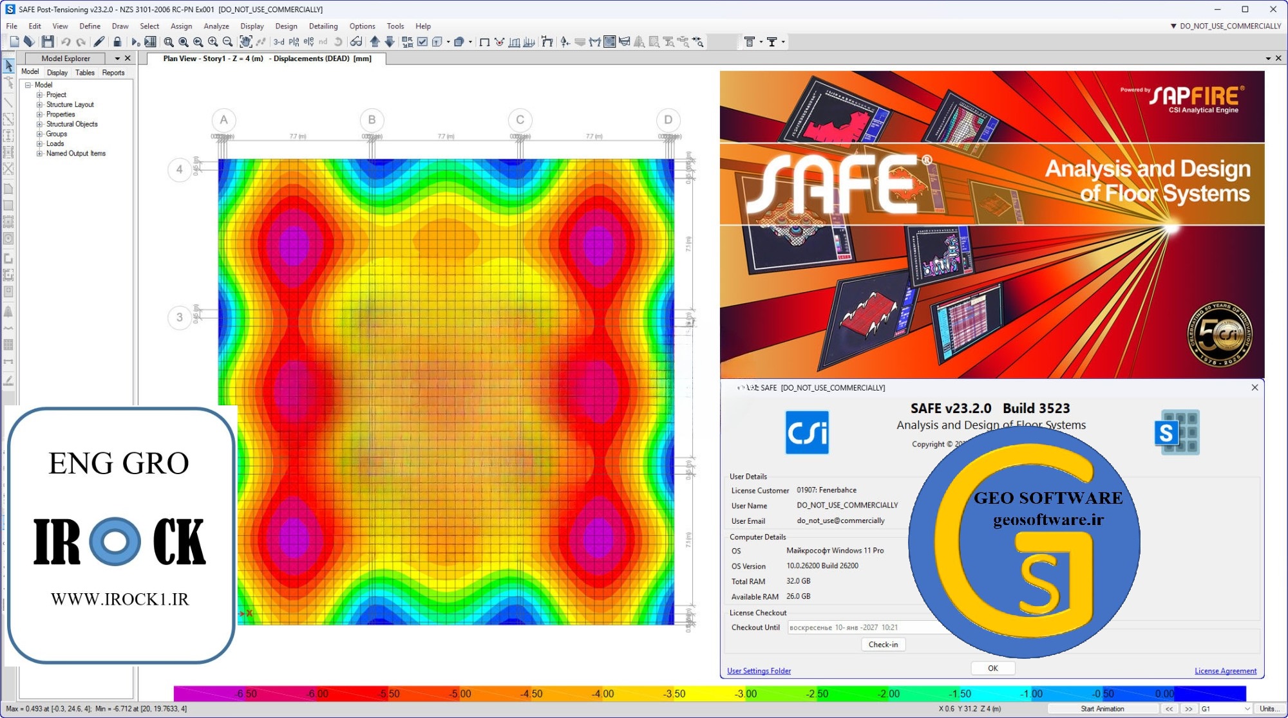
Task: Click the lock/unlock model icon
Action: tap(117, 42)
